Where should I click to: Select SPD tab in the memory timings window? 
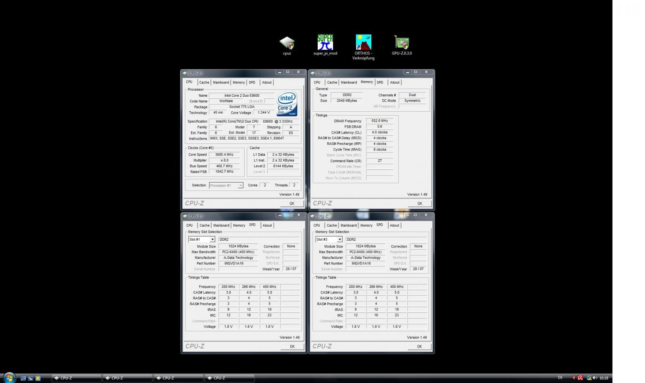[380, 82]
